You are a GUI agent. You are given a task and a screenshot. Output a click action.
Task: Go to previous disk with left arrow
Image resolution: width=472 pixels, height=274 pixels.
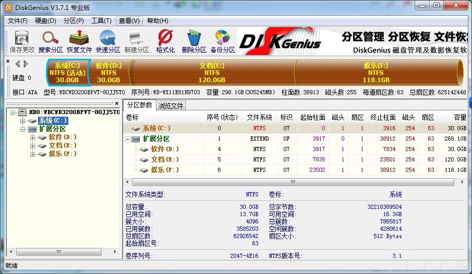[18, 64]
